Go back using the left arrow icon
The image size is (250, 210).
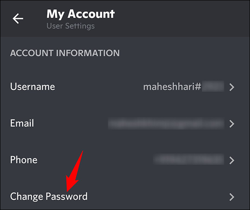tap(18, 18)
